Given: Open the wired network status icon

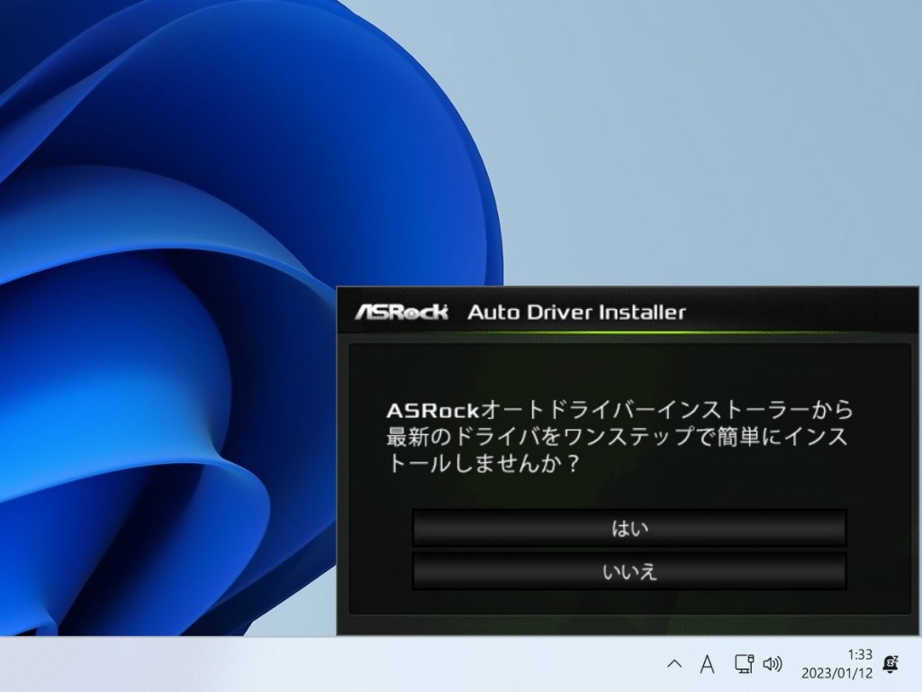Looking at the screenshot, I should pyautogui.click(x=743, y=664).
